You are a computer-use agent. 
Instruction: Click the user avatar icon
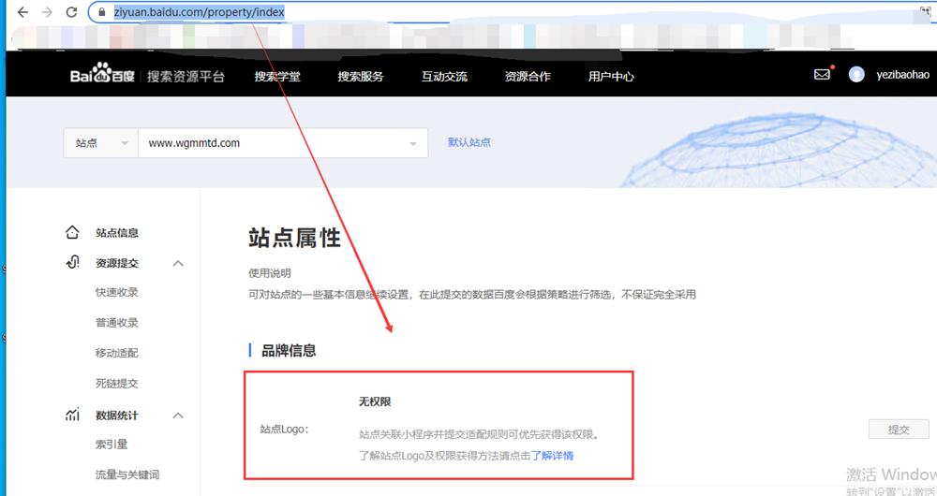point(856,75)
